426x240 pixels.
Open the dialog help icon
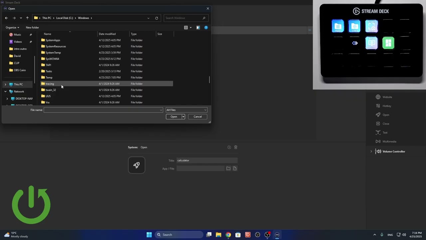(x=206, y=28)
